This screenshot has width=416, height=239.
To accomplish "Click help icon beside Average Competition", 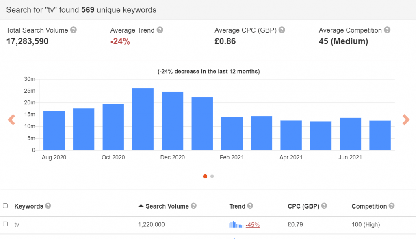I will click(x=387, y=30).
